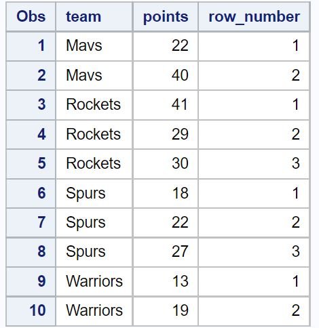The height and width of the screenshot is (328, 319).
Task: Click the points column header
Action: tap(166, 17)
